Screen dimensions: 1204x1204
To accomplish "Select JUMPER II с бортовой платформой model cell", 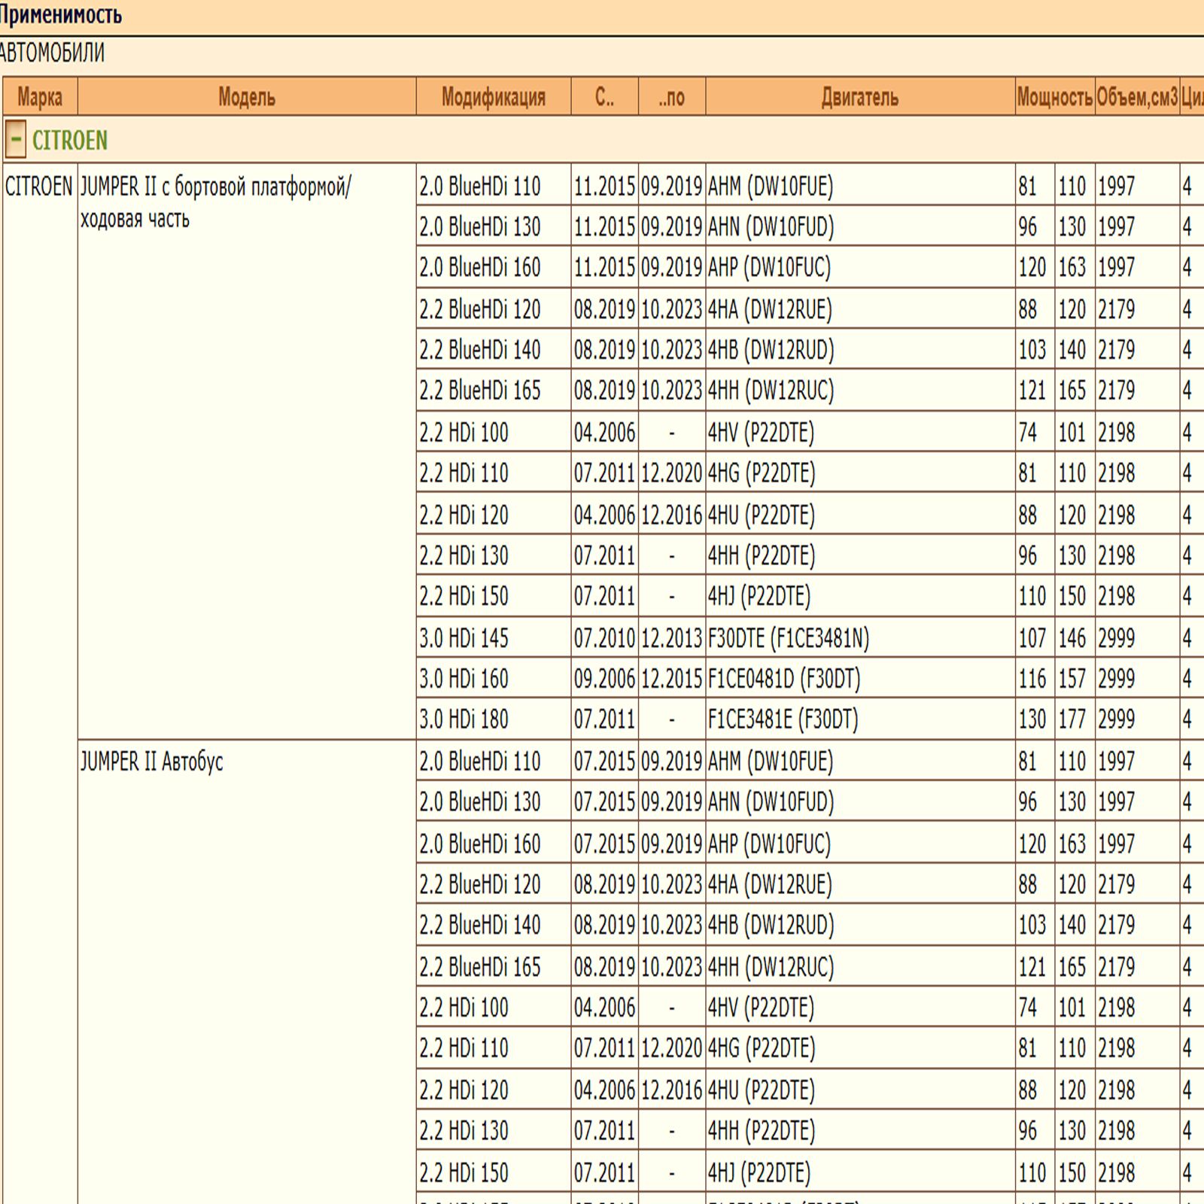I will pos(215,202).
